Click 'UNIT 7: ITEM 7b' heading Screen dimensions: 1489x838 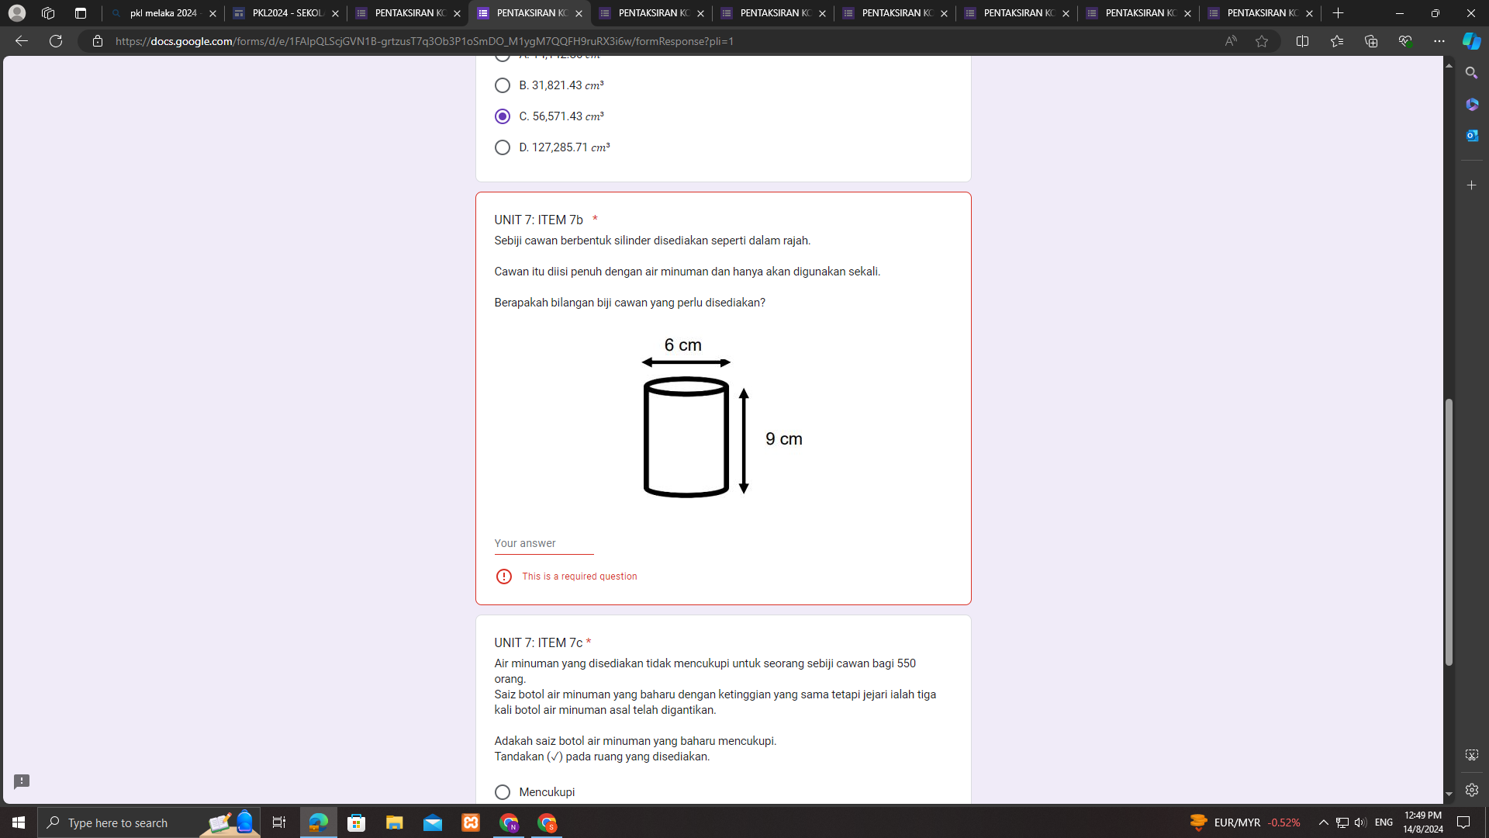tap(538, 220)
